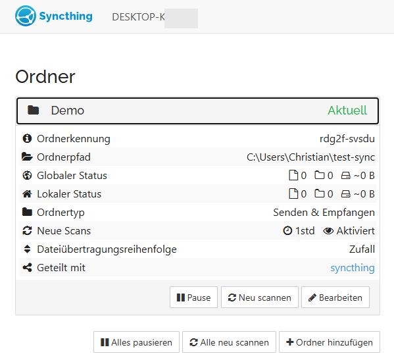Click Alles pausieren button
The height and width of the screenshot is (362, 394).
click(136, 342)
